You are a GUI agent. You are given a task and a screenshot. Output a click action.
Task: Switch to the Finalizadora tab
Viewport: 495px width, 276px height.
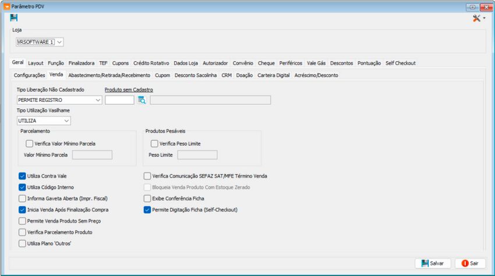[x=82, y=63]
